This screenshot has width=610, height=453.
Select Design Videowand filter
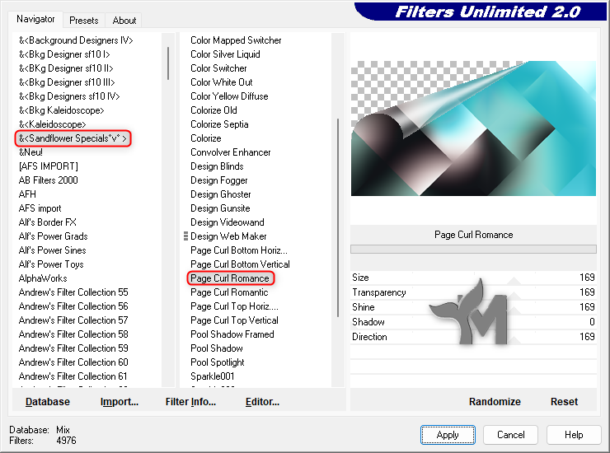point(228,222)
